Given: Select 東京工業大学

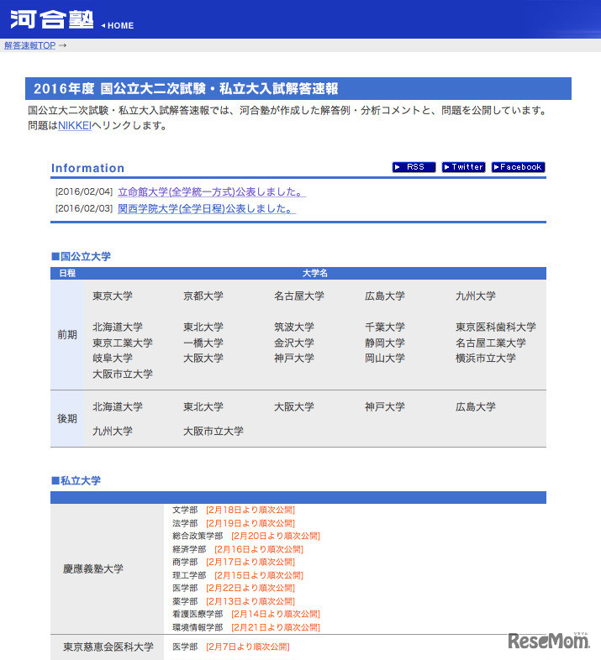Looking at the screenshot, I should point(123,343).
